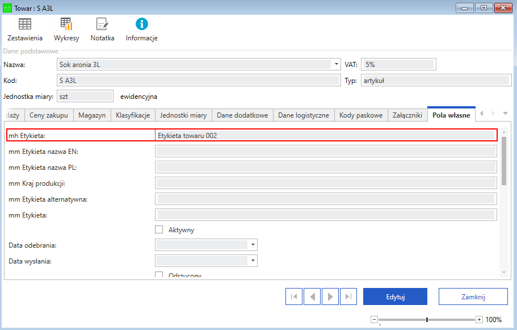Screen dimensions: 517x330
Task: Expand the Nazwa dropdown arrow
Action: pos(336,64)
